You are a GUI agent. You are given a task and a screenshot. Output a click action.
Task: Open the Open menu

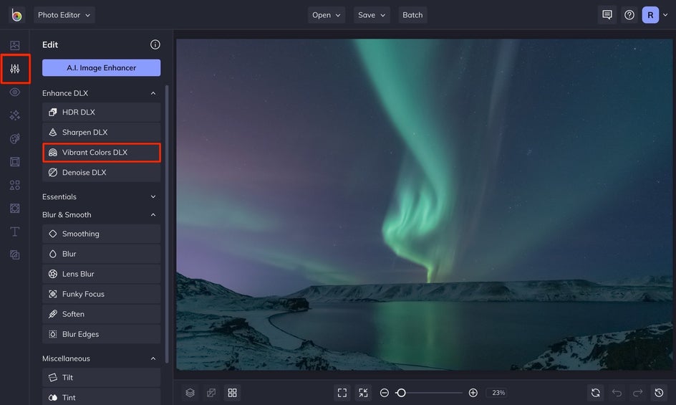327,14
